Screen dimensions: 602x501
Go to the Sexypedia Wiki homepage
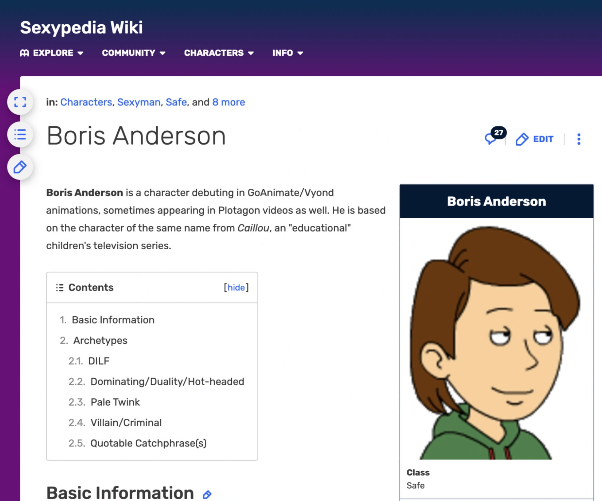tap(81, 27)
